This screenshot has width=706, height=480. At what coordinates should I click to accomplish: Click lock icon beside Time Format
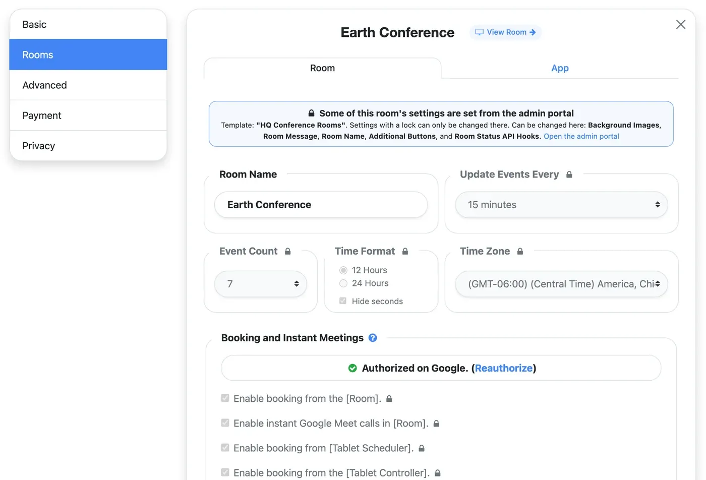(405, 251)
